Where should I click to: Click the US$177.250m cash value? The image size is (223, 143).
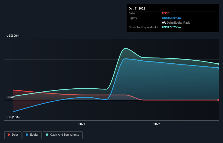click(x=171, y=27)
